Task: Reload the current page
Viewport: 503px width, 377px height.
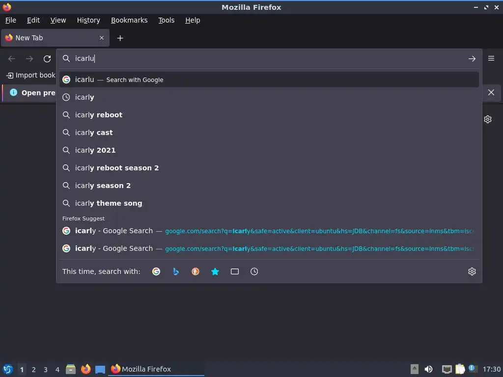Action: (x=47, y=59)
